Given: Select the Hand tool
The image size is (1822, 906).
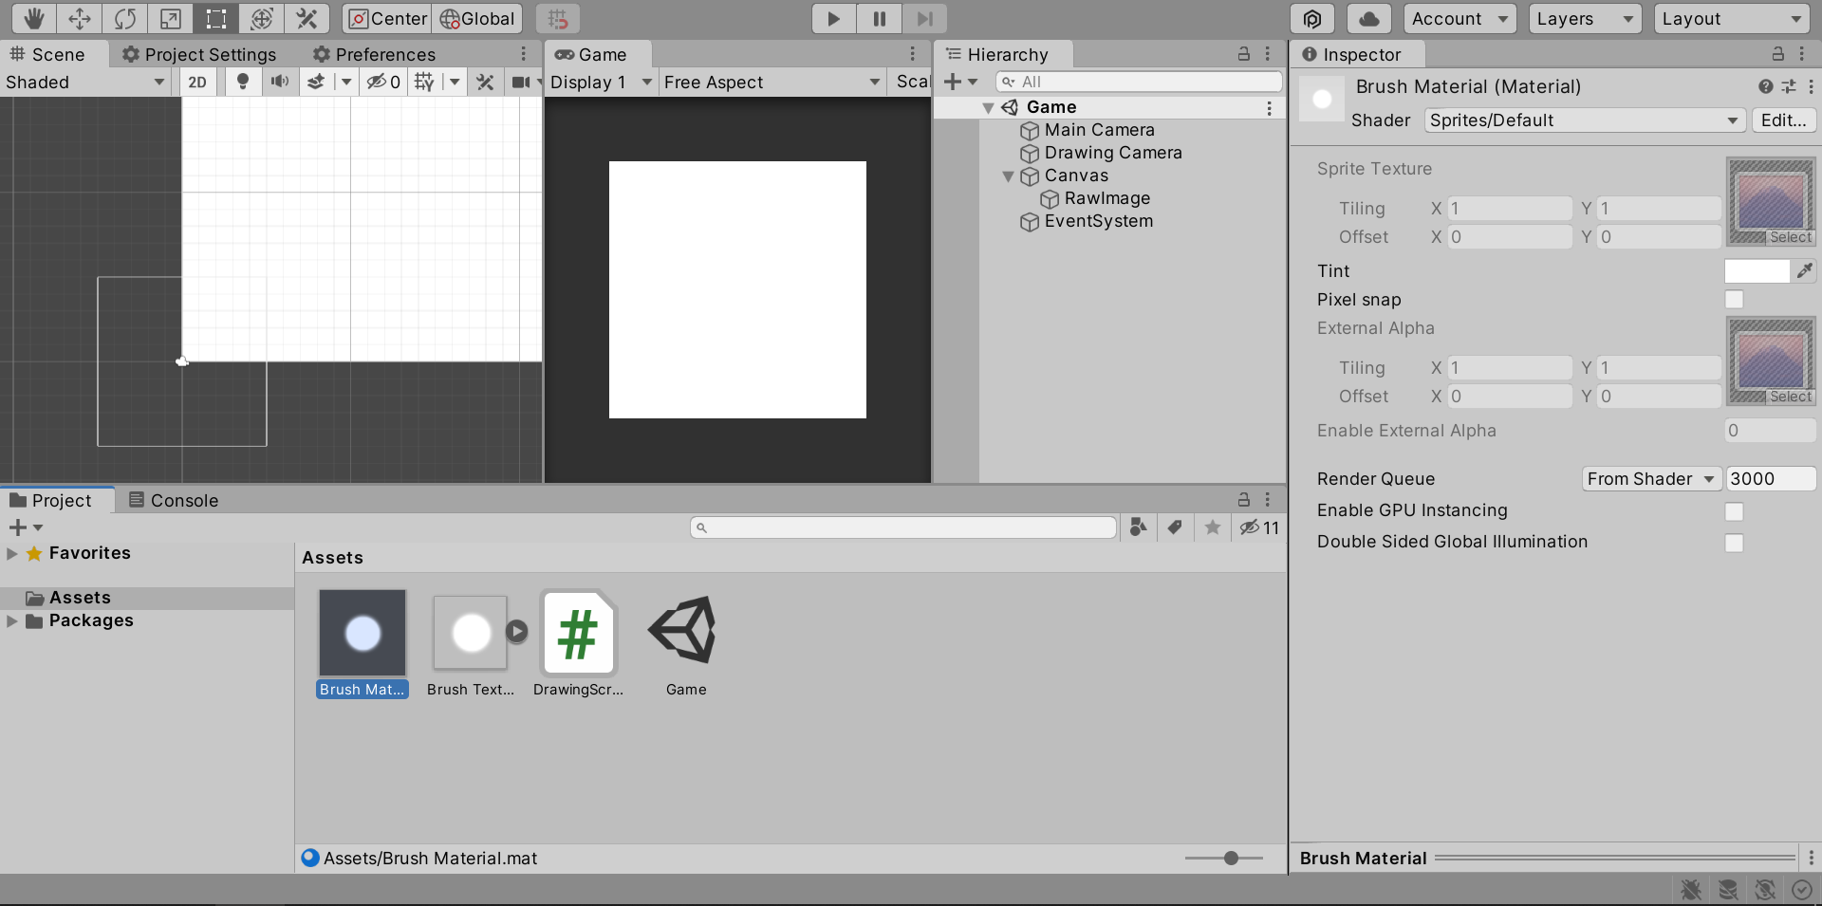Looking at the screenshot, I should coord(33,18).
